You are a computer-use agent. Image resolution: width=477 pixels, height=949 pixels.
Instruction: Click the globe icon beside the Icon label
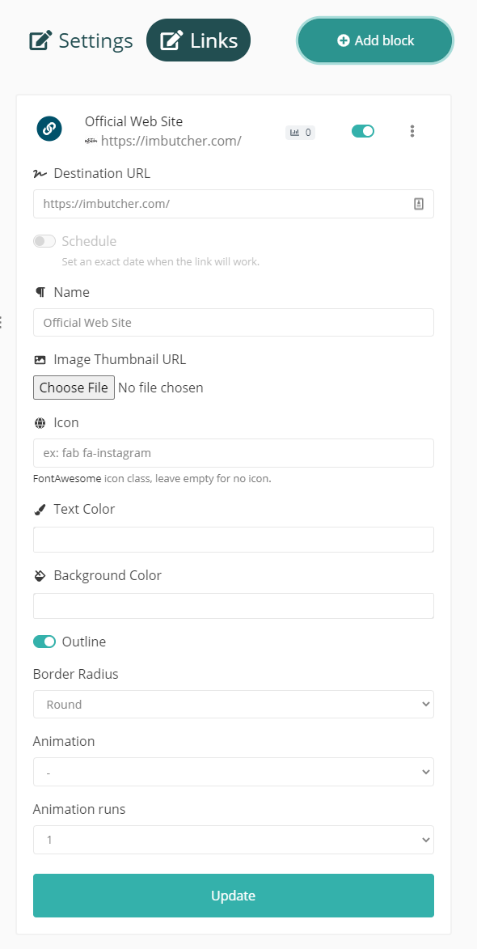coord(40,422)
